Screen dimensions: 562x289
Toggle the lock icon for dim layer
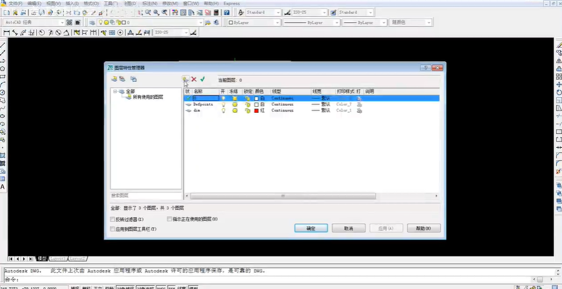pyautogui.click(x=247, y=110)
